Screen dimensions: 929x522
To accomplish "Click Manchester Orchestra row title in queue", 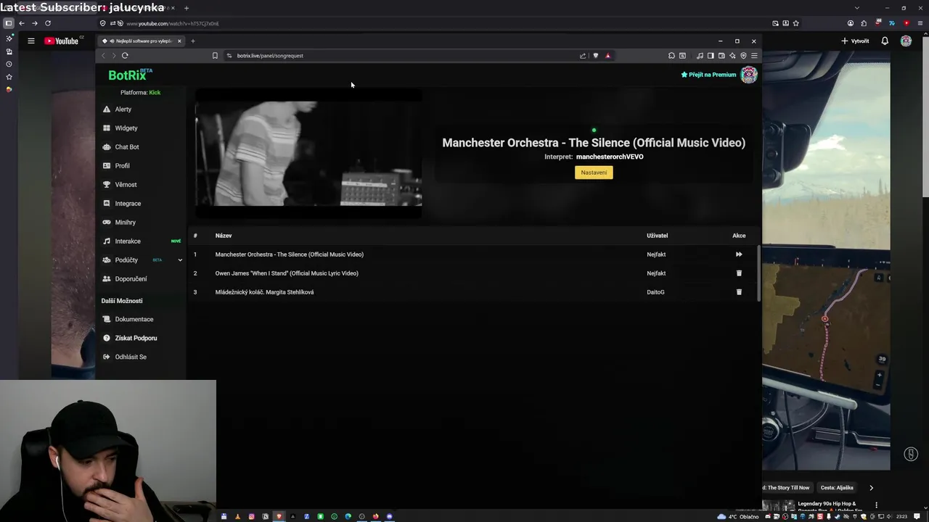I will (289, 254).
